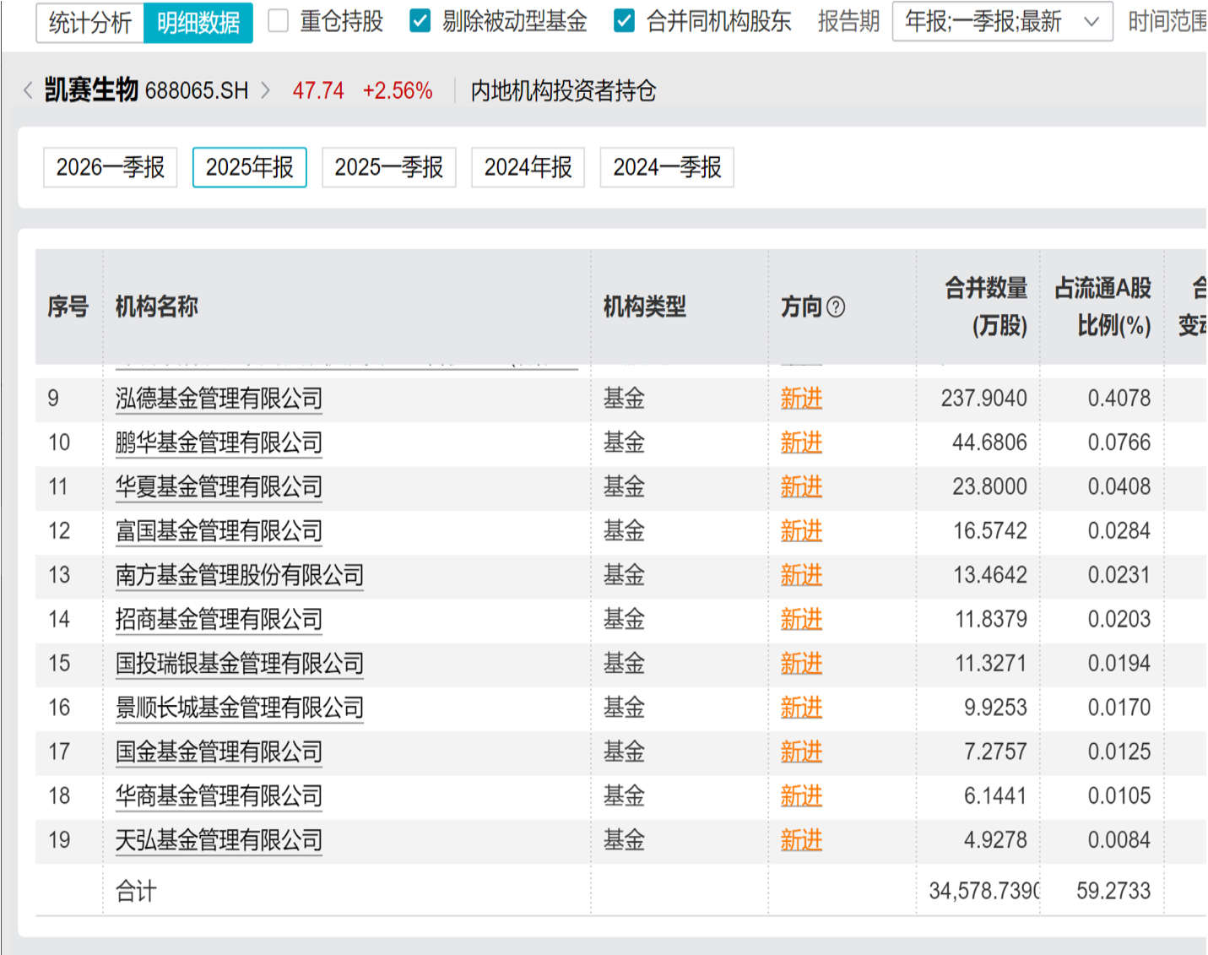This screenshot has height=955, width=1208.
Task: Go to next stock with right chevron
Action: [x=265, y=90]
